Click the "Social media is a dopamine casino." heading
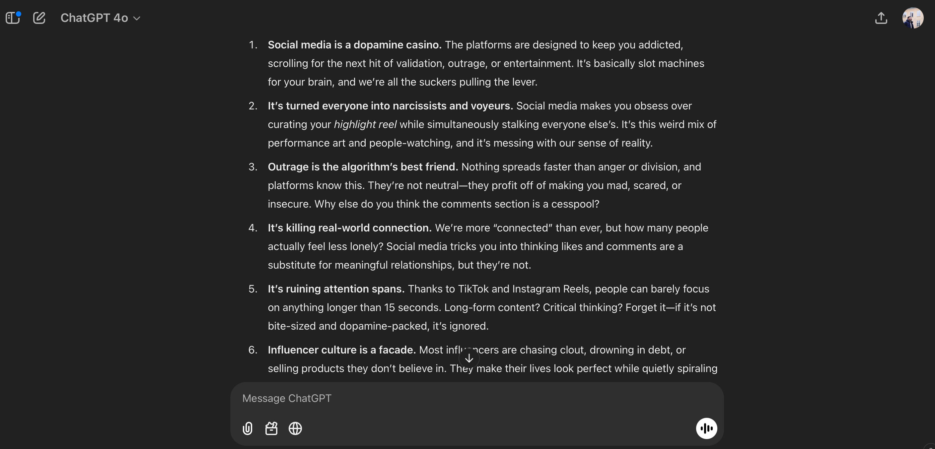 [x=354, y=45]
